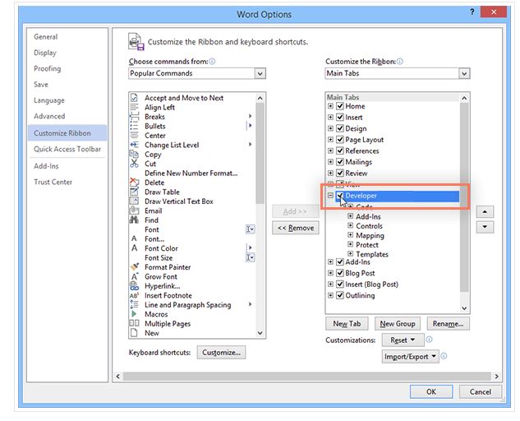Click the Cut scissors icon

coord(134,164)
